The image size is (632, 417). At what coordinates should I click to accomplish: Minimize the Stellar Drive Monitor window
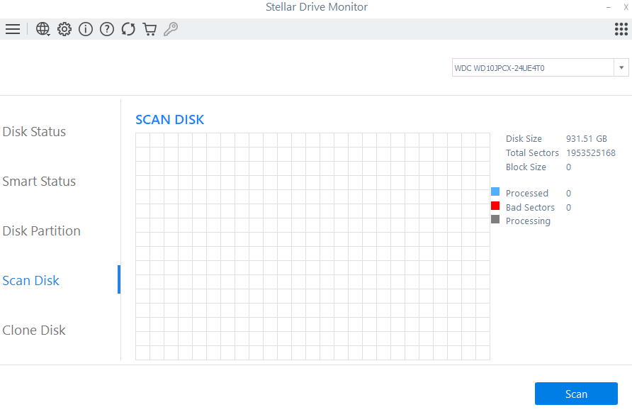[608, 7]
